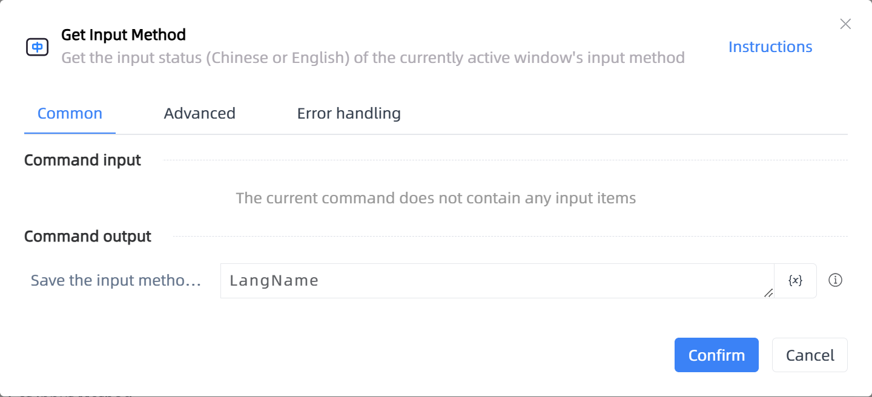Focus the LangName output variable field

[x=497, y=281]
